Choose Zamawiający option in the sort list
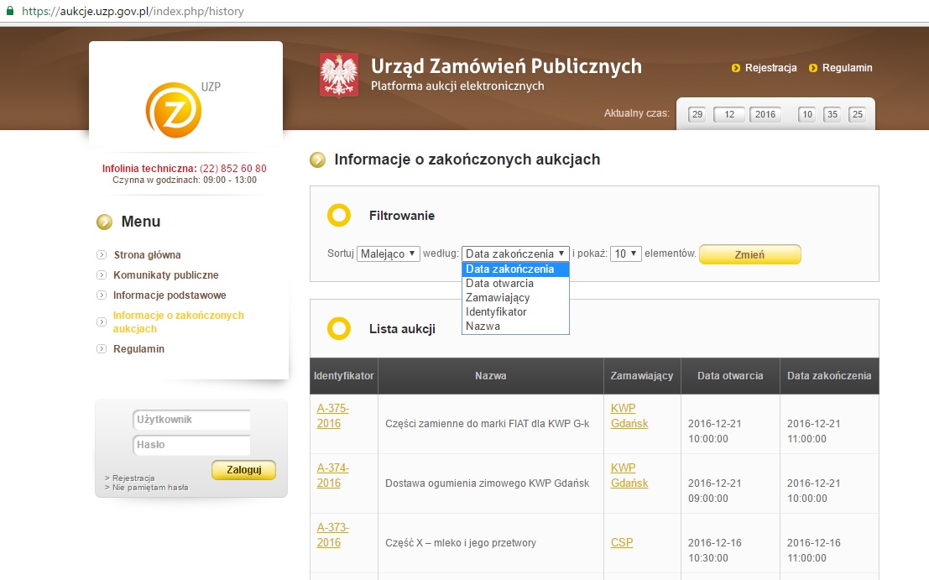The height and width of the screenshot is (580, 929). click(x=498, y=298)
